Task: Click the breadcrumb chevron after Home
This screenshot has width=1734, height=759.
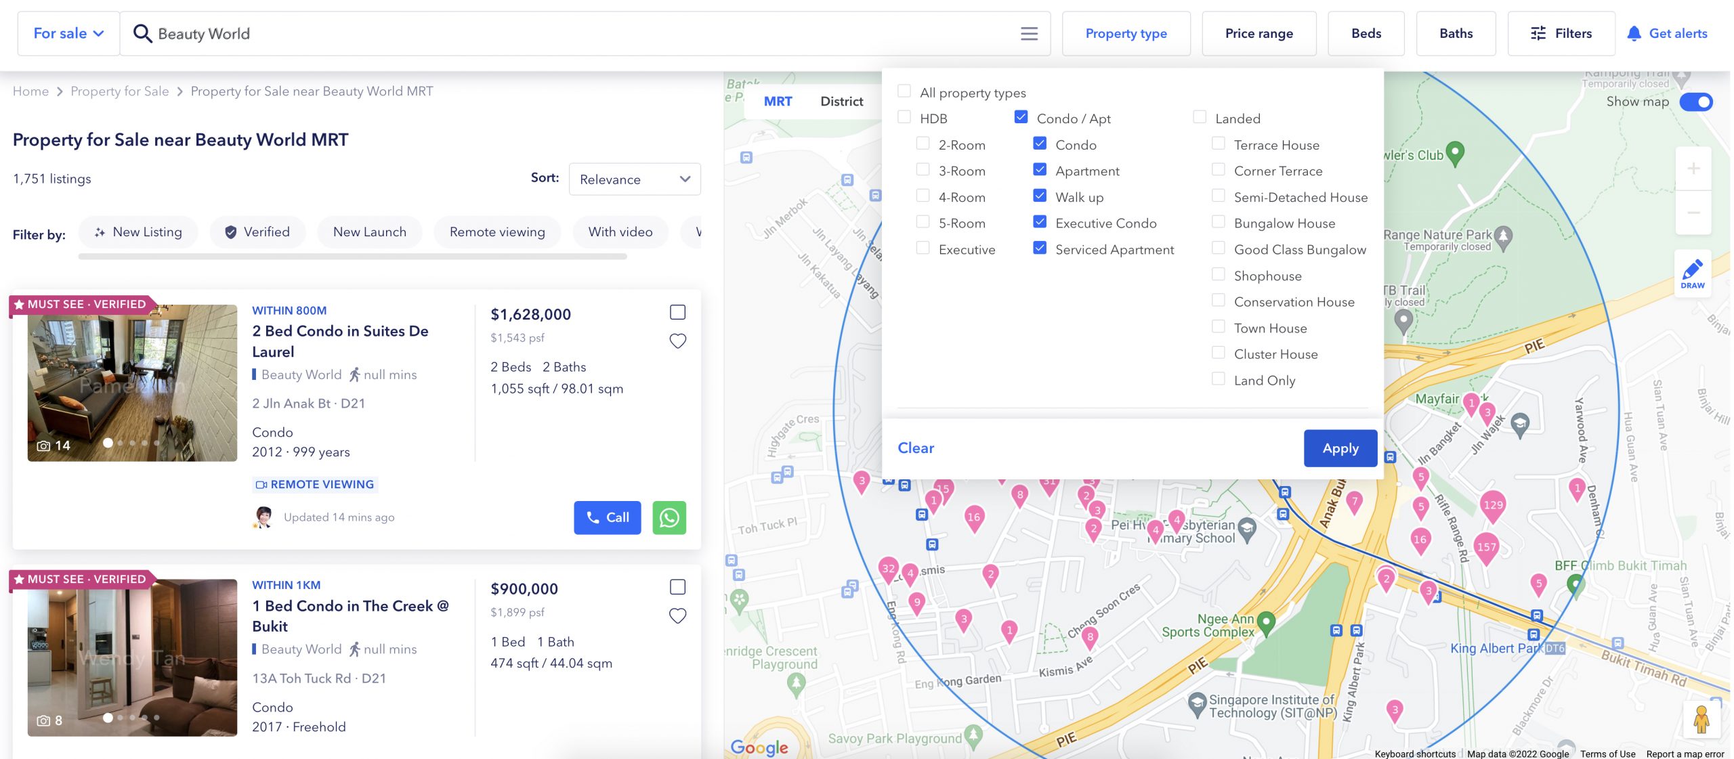Action: 60,91
